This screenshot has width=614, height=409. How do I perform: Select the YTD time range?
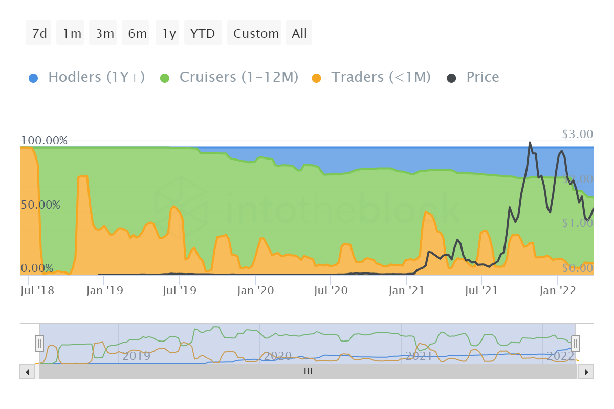pyautogui.click(x=203, y=33)
